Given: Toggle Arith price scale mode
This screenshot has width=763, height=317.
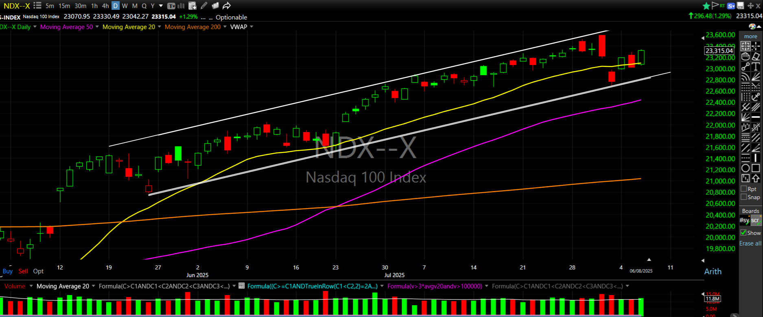Looking at the screenshot, I should (x=713, y=271).
